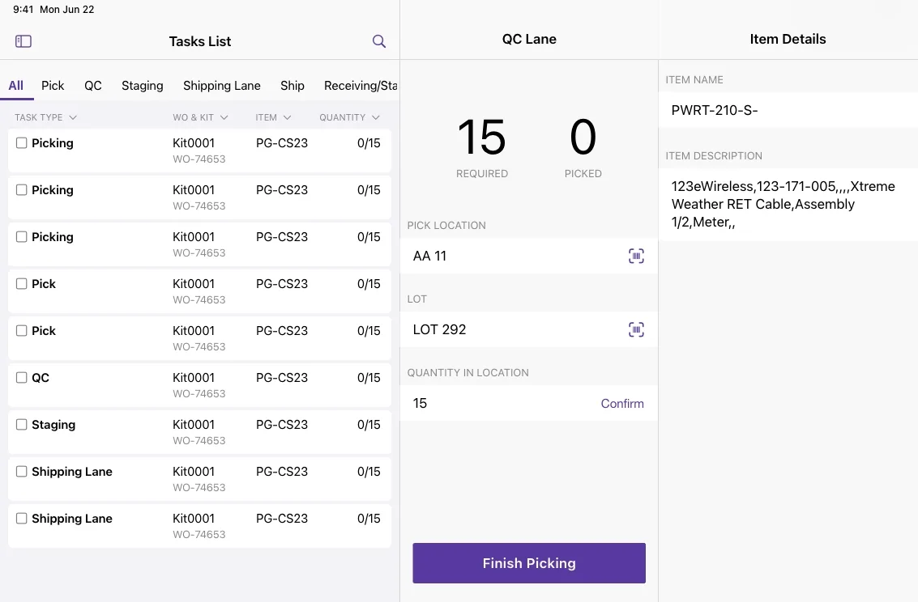Image resolution: width=918 pixels, height=602 pixels.
Task: Select the Tasks List title
Action: 200,41
